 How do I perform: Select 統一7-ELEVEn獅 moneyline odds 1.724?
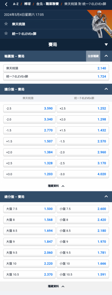(x=56, y=77)
